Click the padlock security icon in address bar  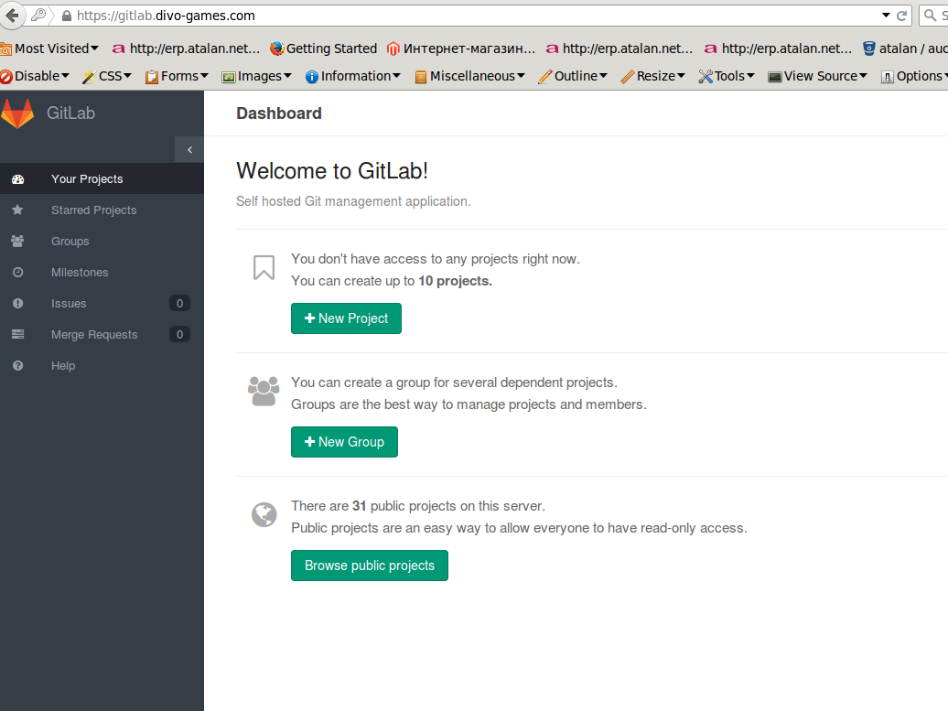pyautogui.click(x=67, y=16)
